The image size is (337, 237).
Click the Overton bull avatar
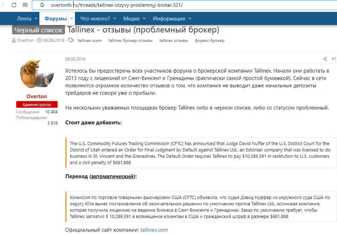coord(37,74)
